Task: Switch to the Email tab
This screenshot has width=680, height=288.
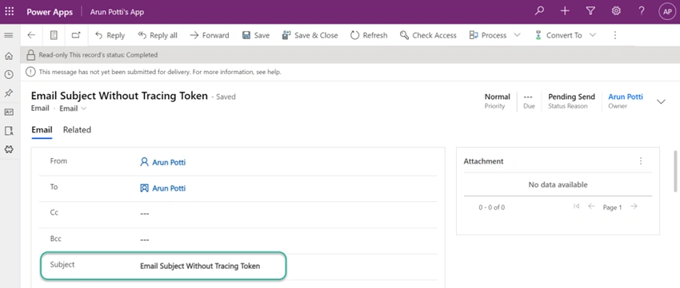Action: click(42, 130)
